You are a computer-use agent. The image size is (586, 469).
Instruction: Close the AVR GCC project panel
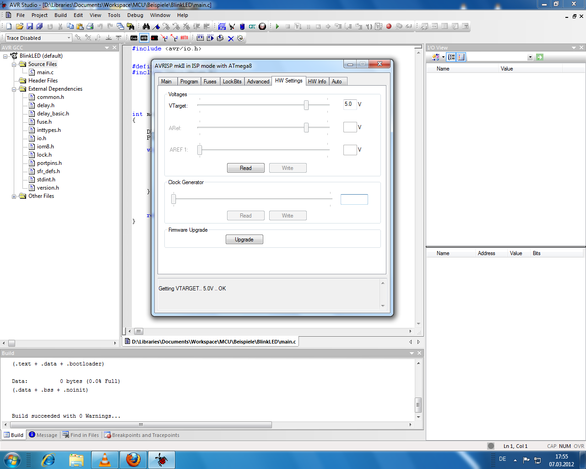[x=115, y=48]
